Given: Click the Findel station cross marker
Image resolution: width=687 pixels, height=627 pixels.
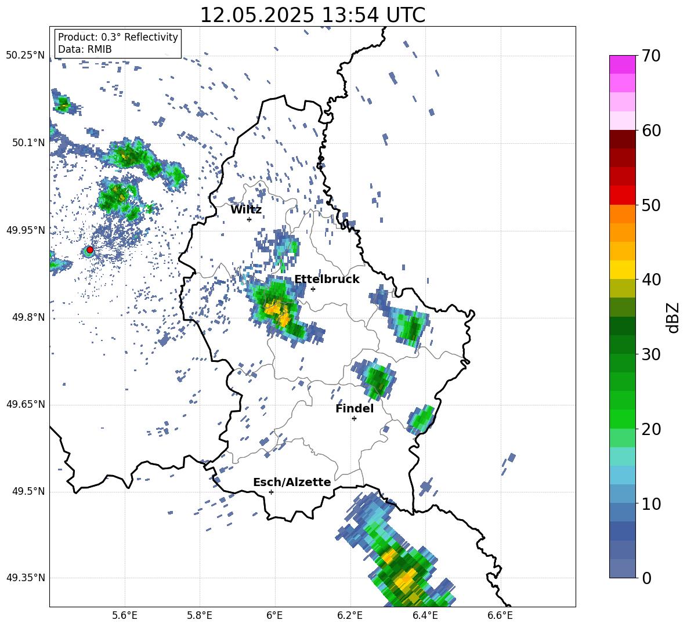Looking at the screenshot, I should pos(354,419).
